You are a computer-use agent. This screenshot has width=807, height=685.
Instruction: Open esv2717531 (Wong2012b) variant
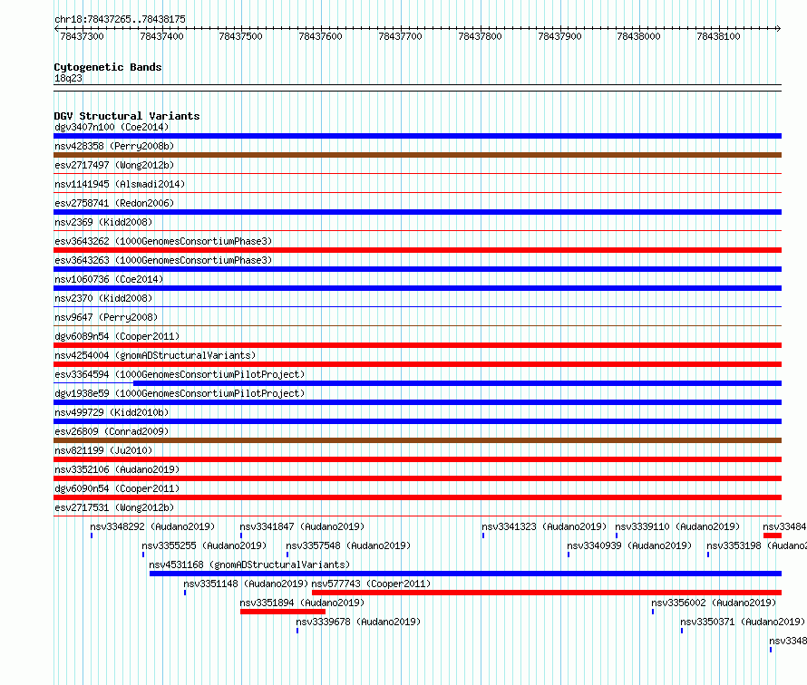coord(114,507)
